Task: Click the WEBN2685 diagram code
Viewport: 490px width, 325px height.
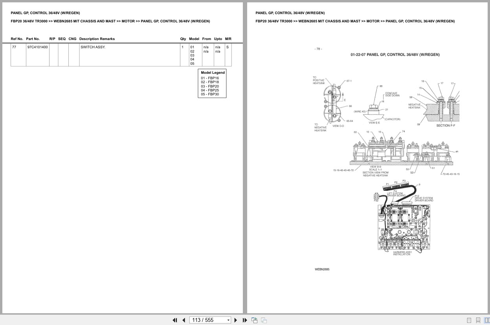Action: coord(322,269)
